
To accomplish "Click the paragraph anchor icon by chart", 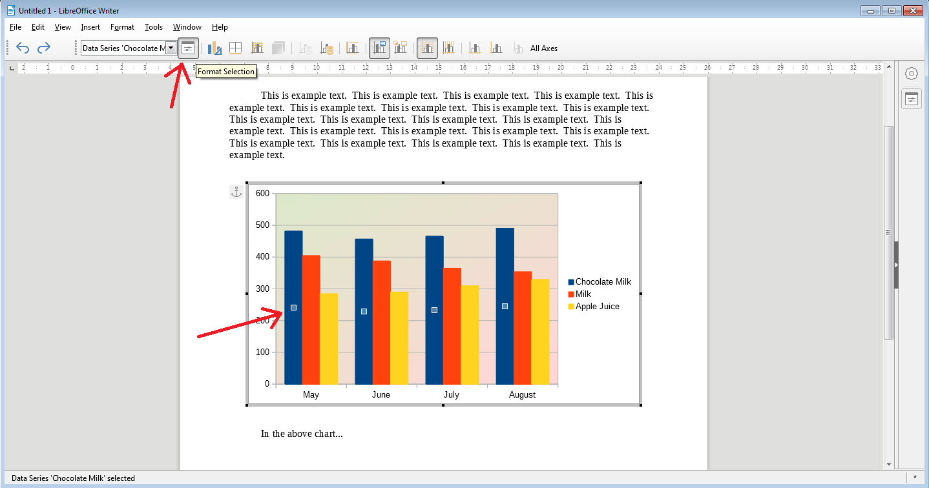I will [x=236, y=192].
